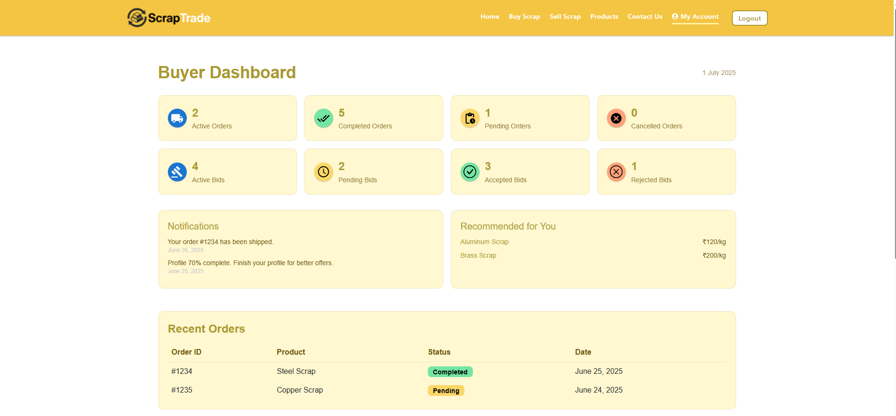Open the Home menu item
This screenshot has width=896, height=416.
(490, 17)
